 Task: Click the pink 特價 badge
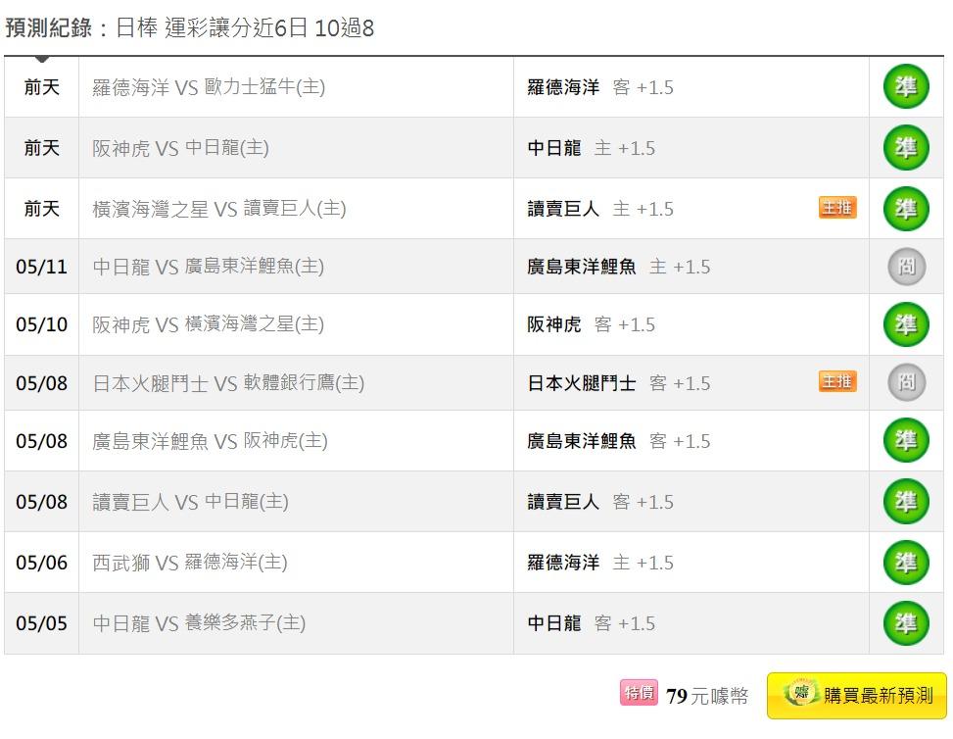[639, 693]
